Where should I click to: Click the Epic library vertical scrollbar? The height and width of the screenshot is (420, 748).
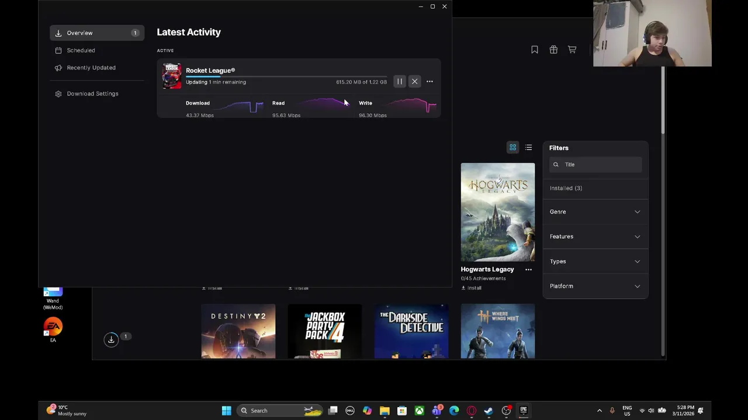(x=663, y=99)
